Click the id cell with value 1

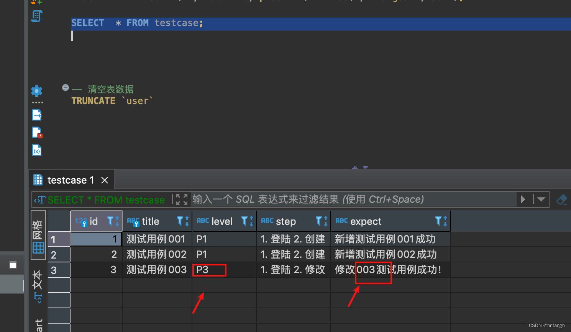[96, 239]
